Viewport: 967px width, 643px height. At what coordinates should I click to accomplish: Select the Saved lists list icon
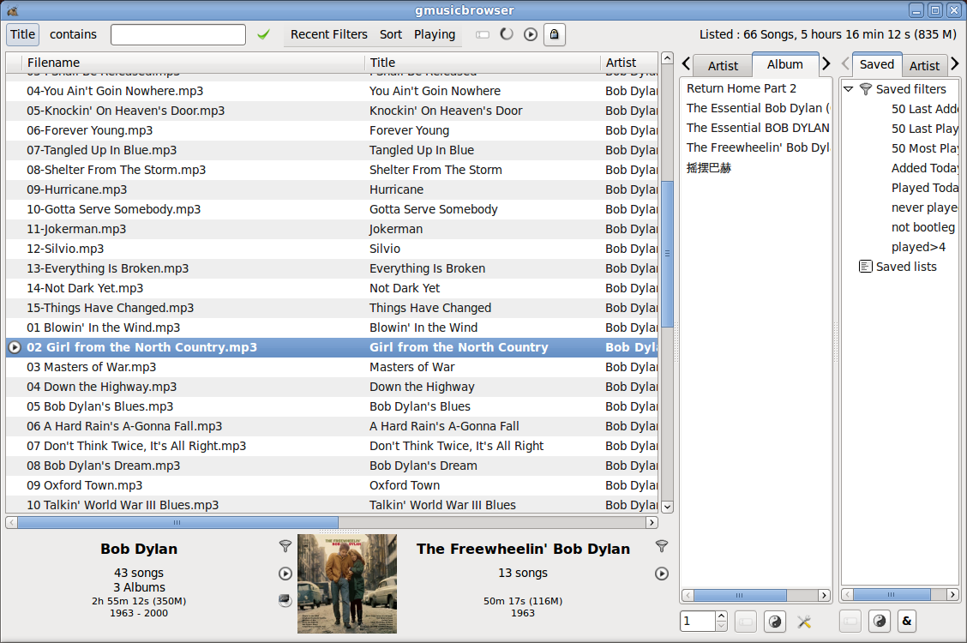[866, 267]
